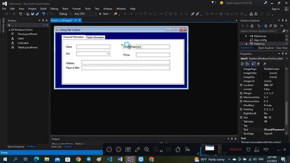Screen dimensions: 290x163
Task: Open the Debug configuration dropdown
Action: click(x=65, y=14)
